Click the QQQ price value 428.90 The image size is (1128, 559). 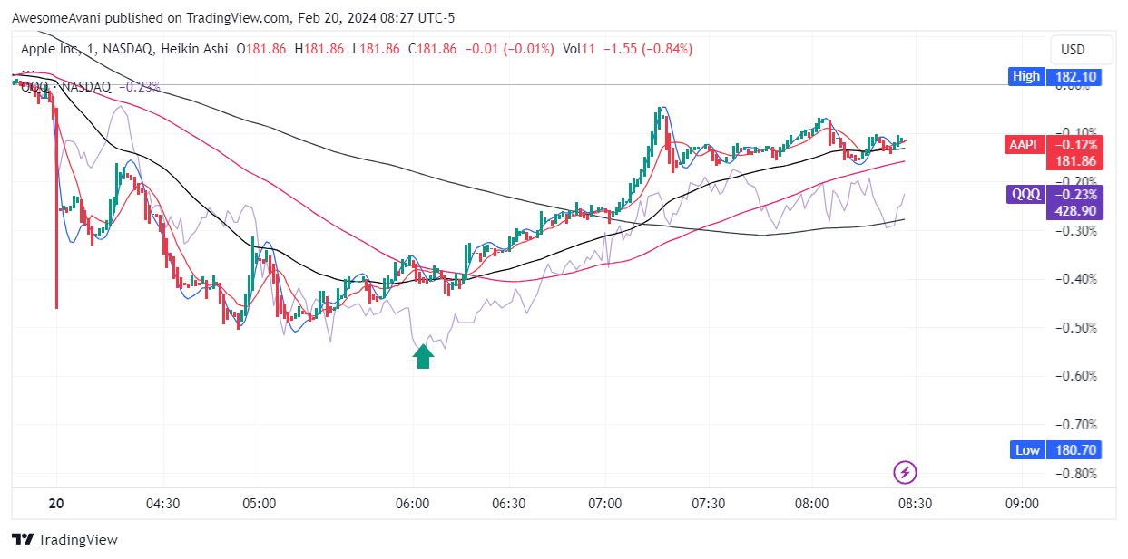pyautogui.click(x=1074, y=210)
